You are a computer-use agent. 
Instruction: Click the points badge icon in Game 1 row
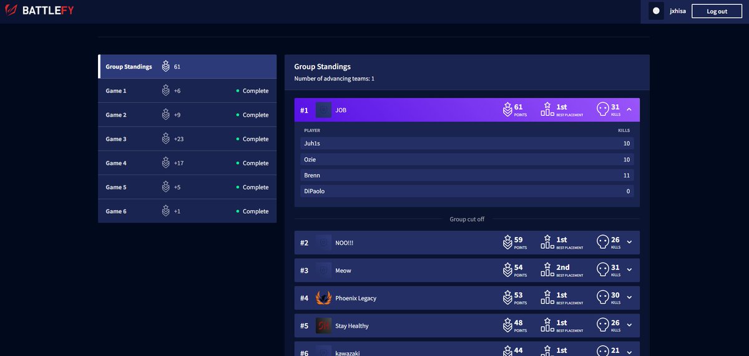[165, 91]
